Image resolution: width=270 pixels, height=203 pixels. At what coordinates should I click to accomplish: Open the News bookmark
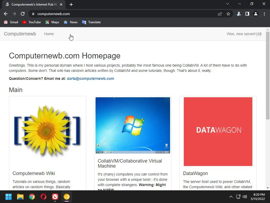pos(71,22)
